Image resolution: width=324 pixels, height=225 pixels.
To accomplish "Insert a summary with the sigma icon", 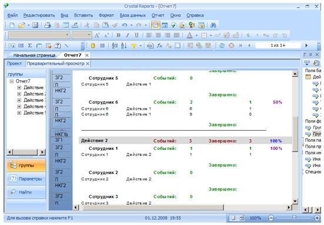I will 30,46.
